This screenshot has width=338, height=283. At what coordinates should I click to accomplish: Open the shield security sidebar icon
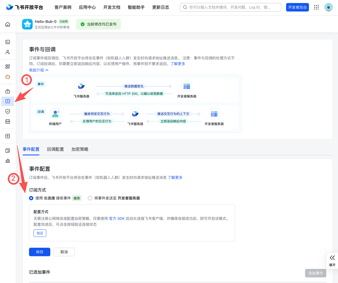(8, 111)
